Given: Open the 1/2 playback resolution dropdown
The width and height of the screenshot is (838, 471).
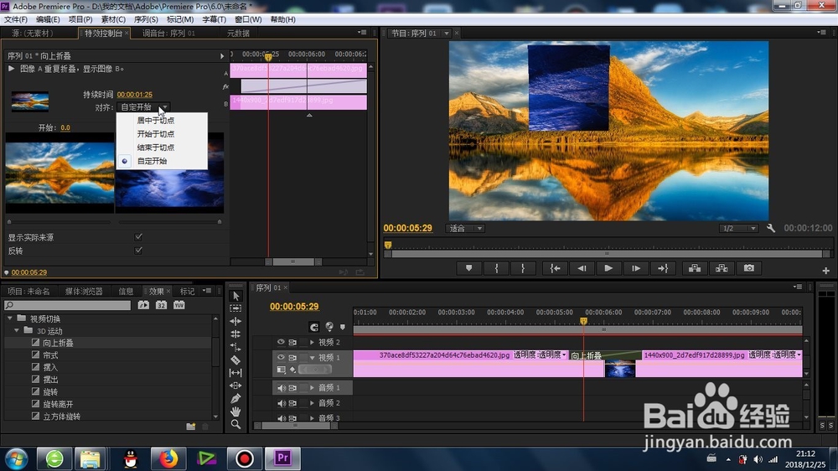Looking at the screenshot, I should (x=738, y=228).
